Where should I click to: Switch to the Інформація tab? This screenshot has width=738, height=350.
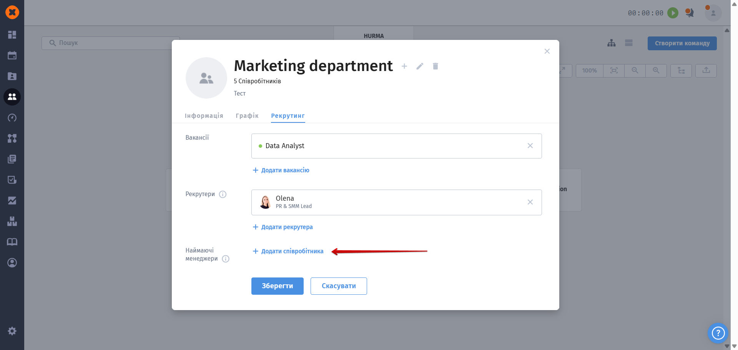click(x=204, y=116)
